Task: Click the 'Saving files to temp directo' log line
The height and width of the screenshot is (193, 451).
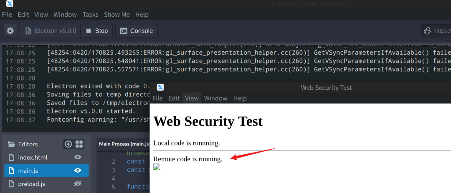Action: (99, 95)
